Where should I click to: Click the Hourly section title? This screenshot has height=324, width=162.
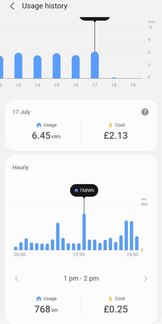[x=20, y=167]
